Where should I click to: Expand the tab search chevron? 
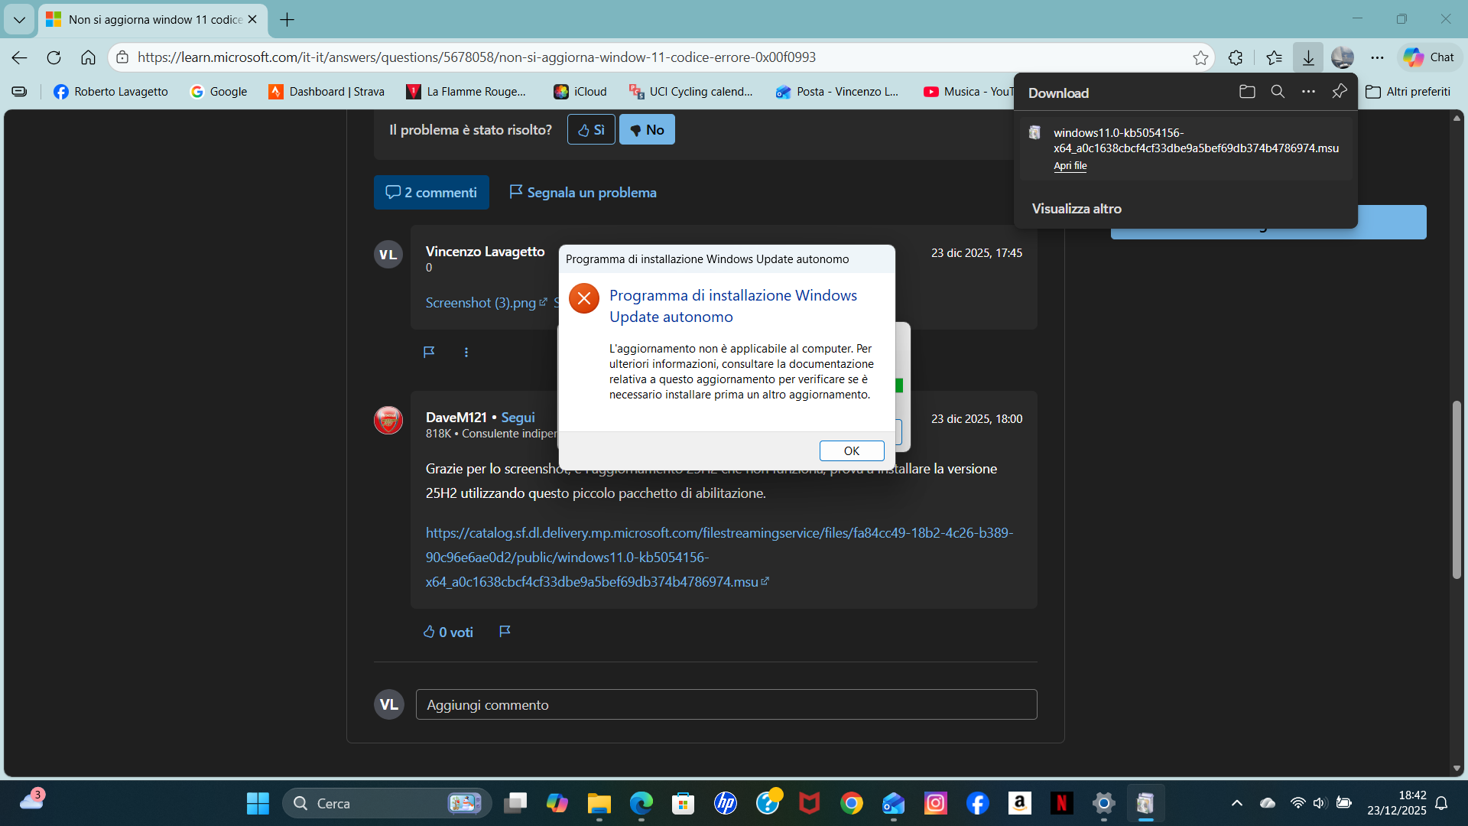click(19, 20)
